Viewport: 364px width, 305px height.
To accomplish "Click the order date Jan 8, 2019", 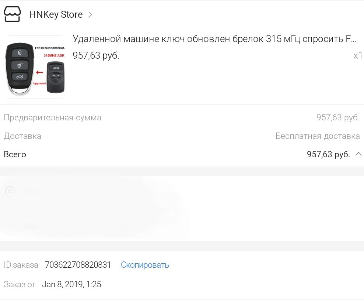I will tap(71, 284).
